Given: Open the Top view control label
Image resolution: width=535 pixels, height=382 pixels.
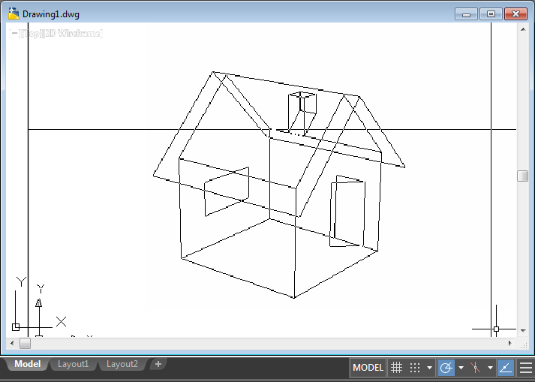Looking at the screenshot, I should [x=32, y=33].
